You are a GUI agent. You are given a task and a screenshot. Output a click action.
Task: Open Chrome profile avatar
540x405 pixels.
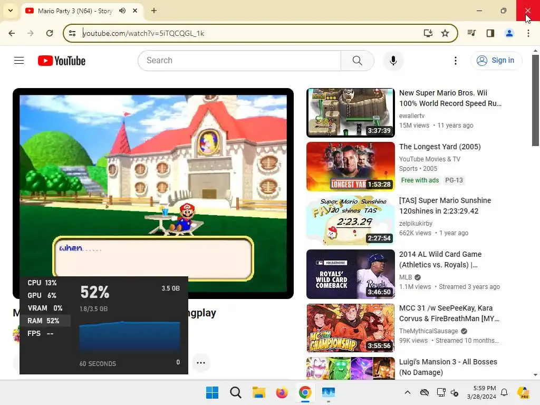(x=509, y=33)
